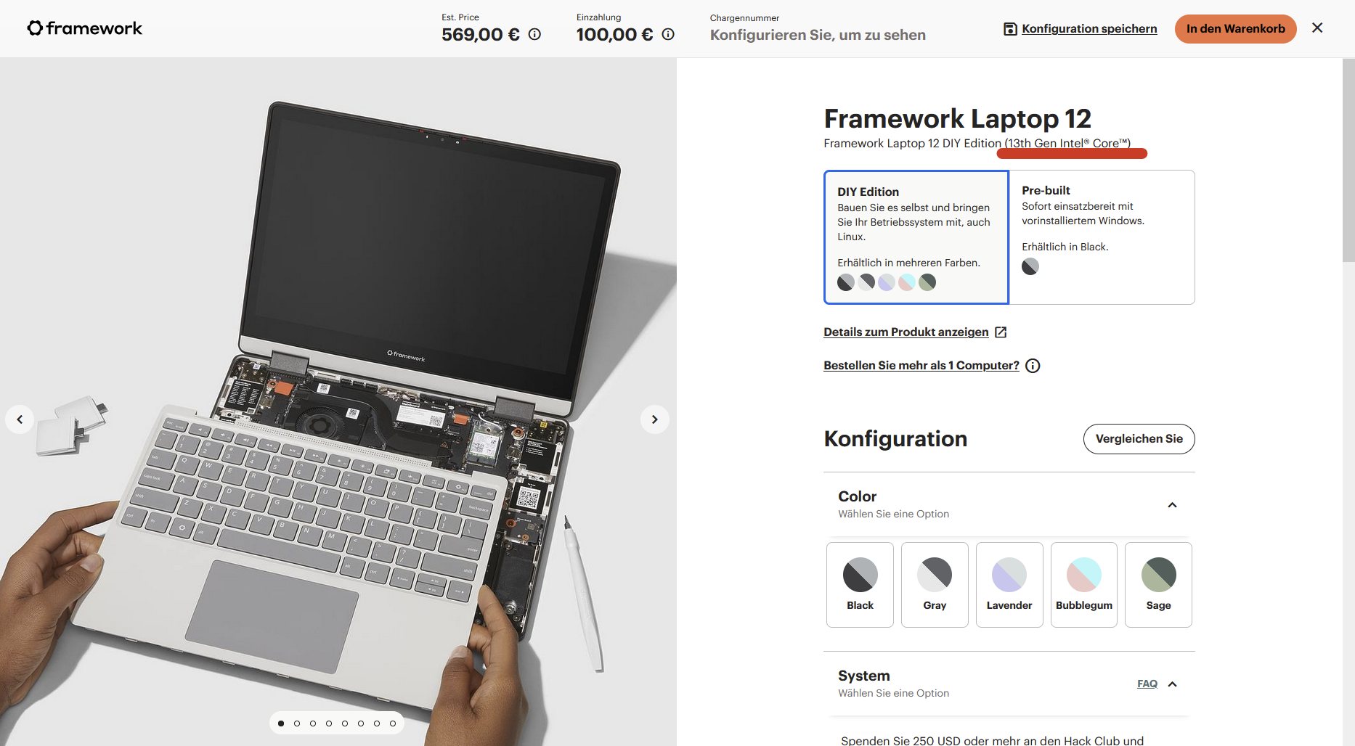
Task: Show the next product image arrow
Action: pyautogui.click(x=654, y=419)
